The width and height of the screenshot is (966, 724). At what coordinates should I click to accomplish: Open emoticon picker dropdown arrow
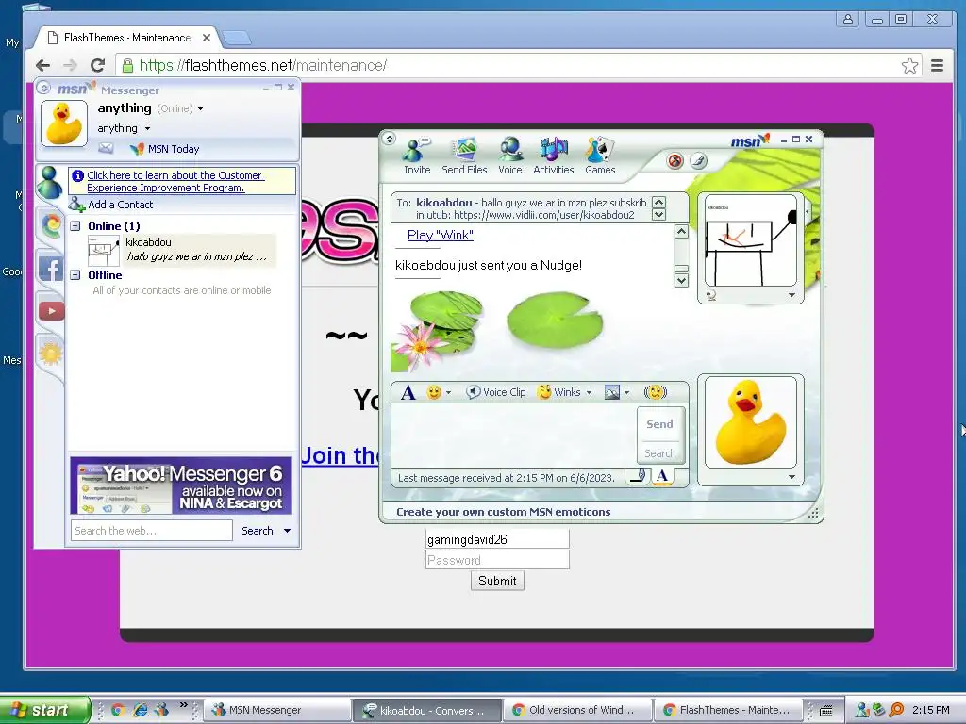tap(448, 393)
